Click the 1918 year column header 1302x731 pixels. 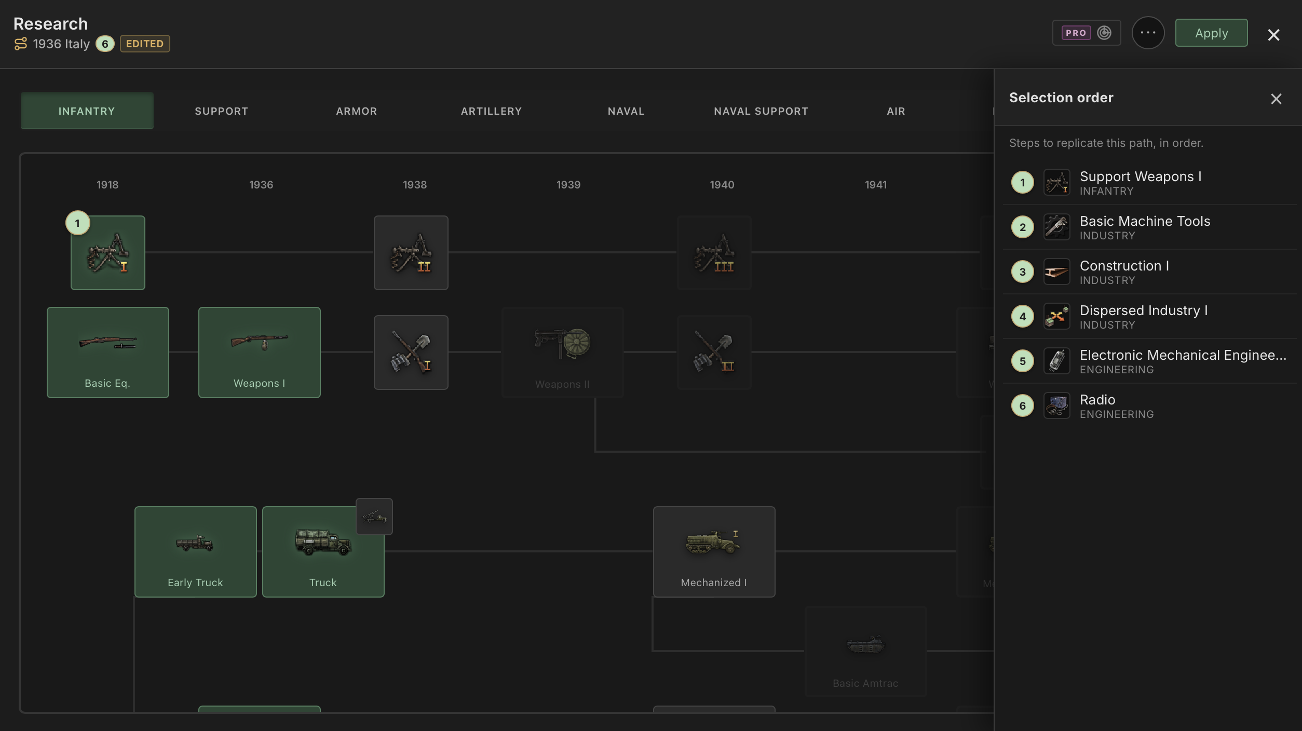107,185
